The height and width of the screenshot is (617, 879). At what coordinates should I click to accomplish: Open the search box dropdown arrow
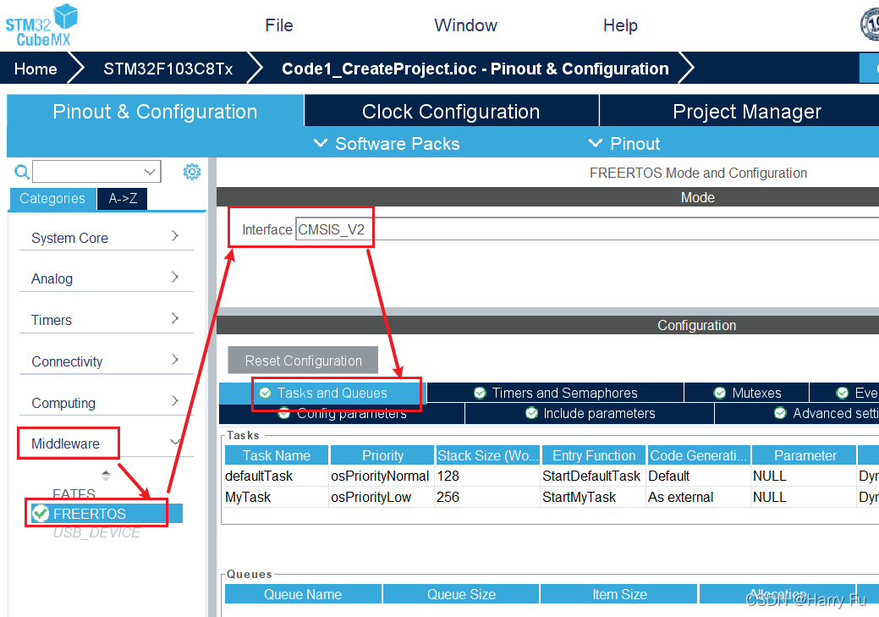pyautogui.click(x=150, y=172)
